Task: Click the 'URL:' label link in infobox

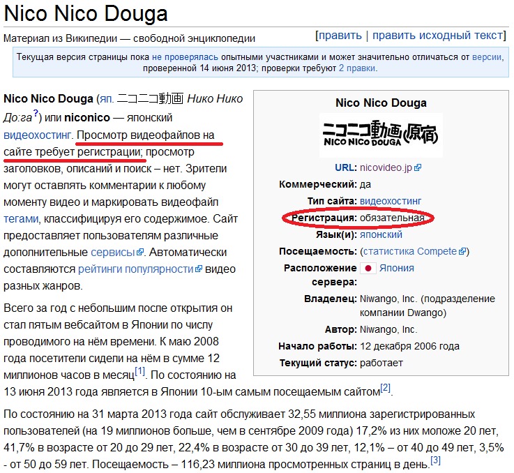Action: tap(345, 167)
